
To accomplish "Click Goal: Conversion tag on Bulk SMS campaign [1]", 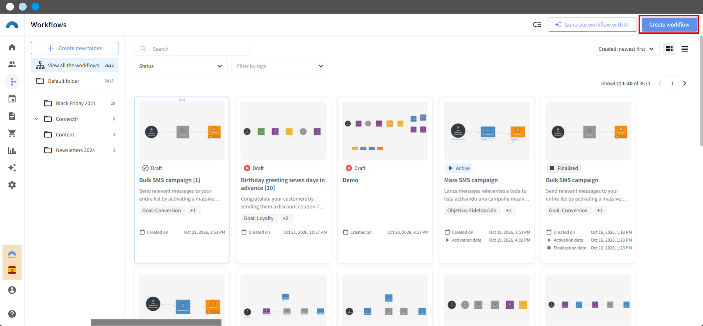I will pos(162,210).
